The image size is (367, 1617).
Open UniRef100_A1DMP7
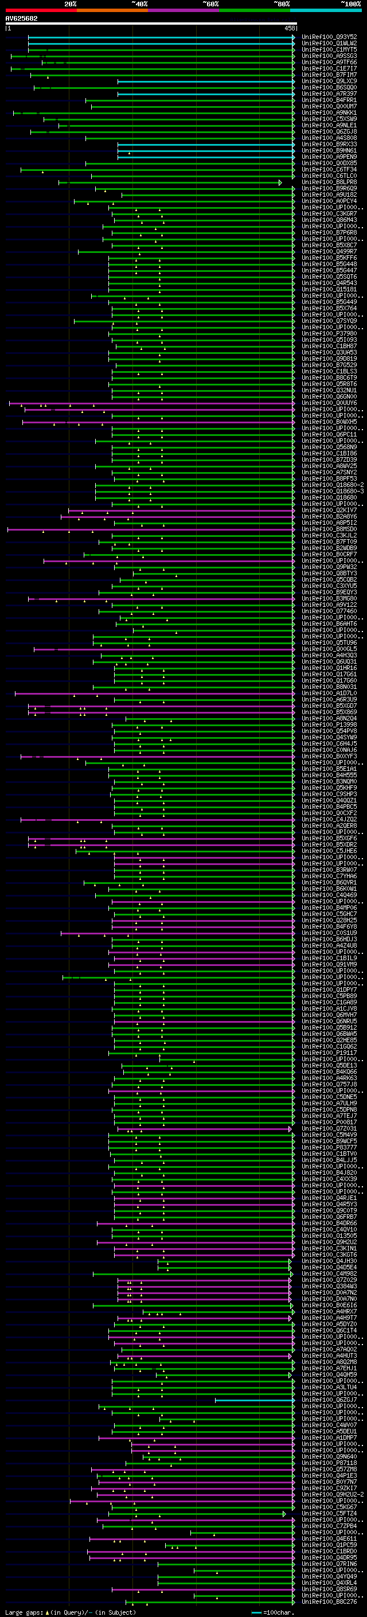coord(329,1438)
